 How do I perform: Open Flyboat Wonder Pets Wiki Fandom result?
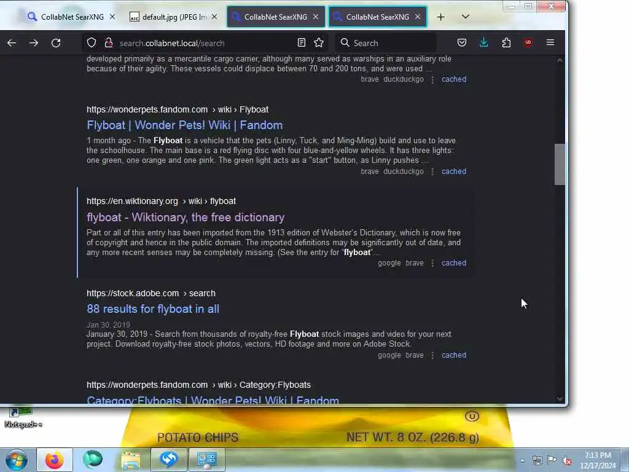[x=184, y=125]
